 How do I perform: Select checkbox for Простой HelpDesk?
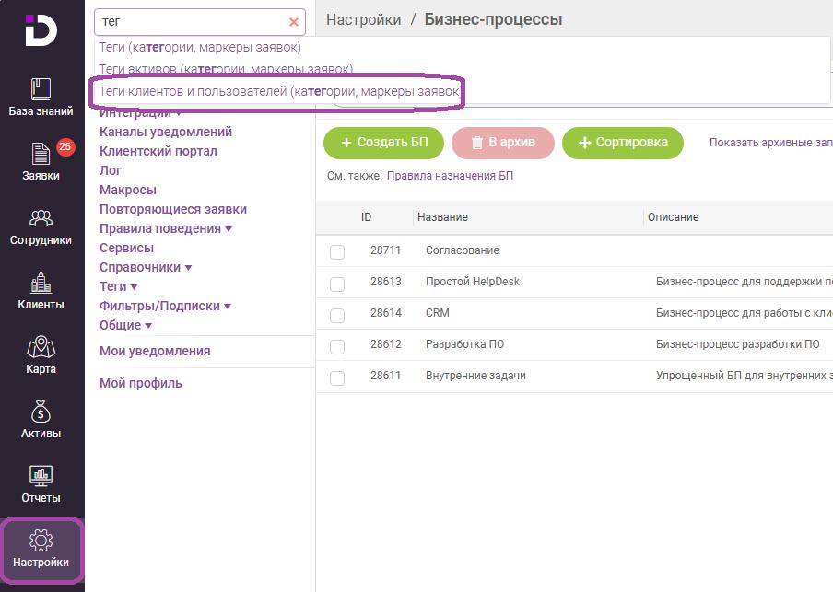coord(337,283)
